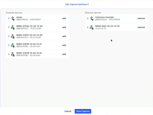Click the (BRD4187C) - 10.24.14.50 detail
The width and height of the screenshot is (153, 115).
(x=29, y=37)
